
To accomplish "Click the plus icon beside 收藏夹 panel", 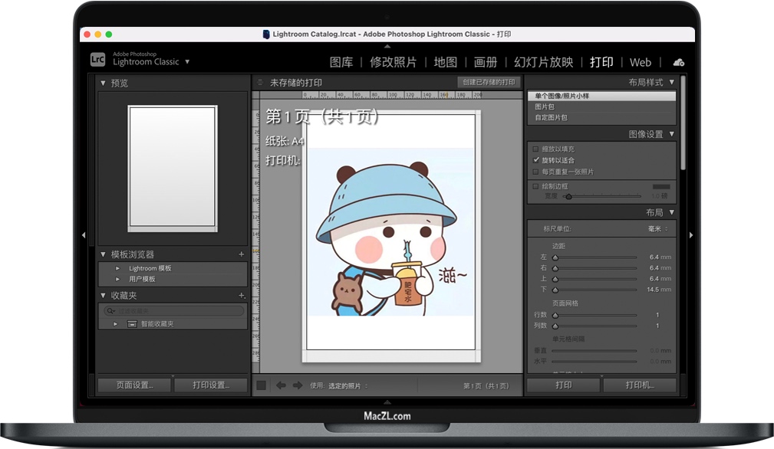I will coord(240,295).
